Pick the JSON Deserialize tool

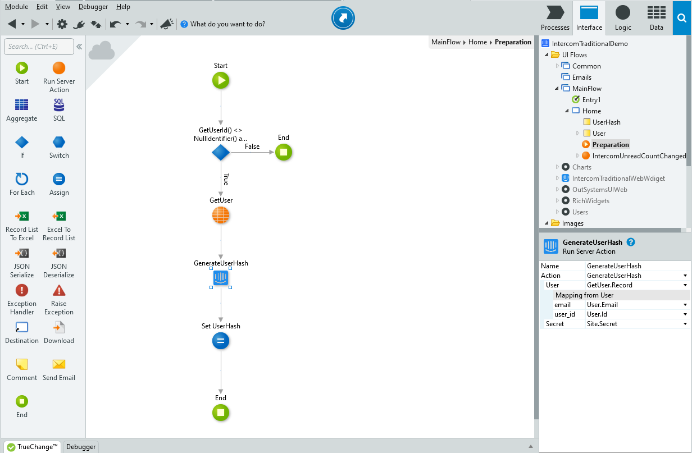pos(59,263)
